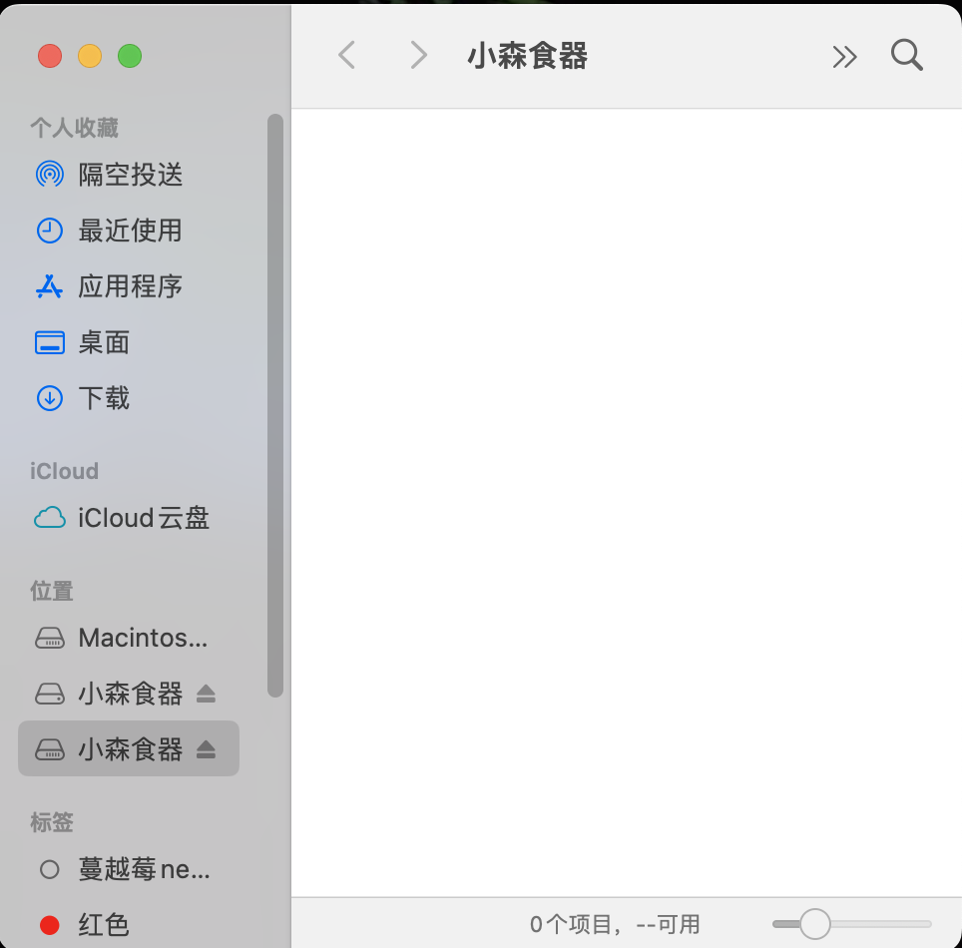Eject the highlighted 小森食器 volume
Image resolution: width=962 pixels, height=948 pixels.
[x=207, y=748]
